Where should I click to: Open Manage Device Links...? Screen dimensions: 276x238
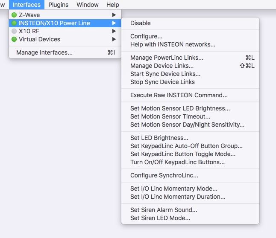(x=190, y=66)
